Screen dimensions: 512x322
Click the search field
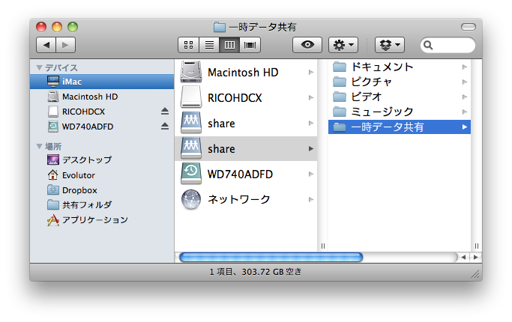click(448, 45)
